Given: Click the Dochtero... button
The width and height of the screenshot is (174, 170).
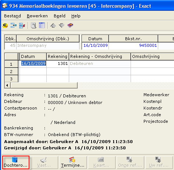Looking at the screenshot, I should coord(16,162).
